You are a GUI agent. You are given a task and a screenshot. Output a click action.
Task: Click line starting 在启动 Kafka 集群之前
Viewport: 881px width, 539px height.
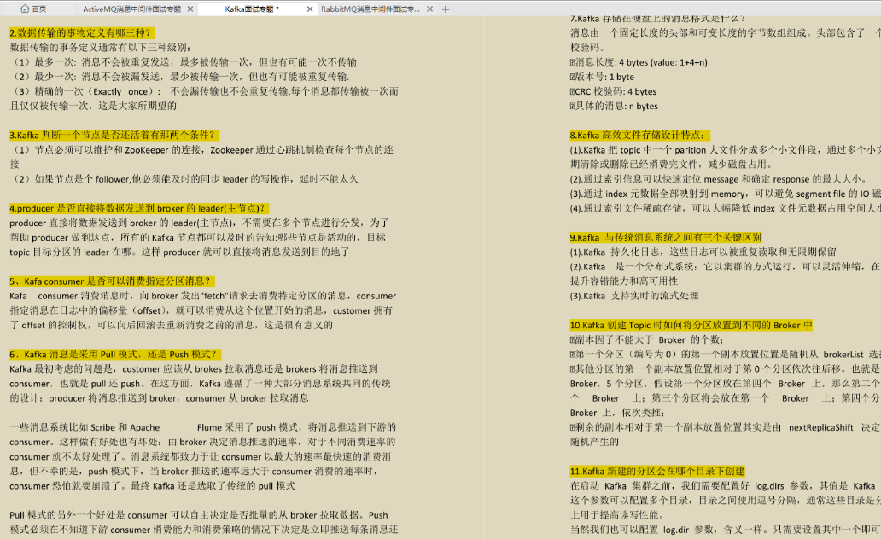tap(723, 485)
